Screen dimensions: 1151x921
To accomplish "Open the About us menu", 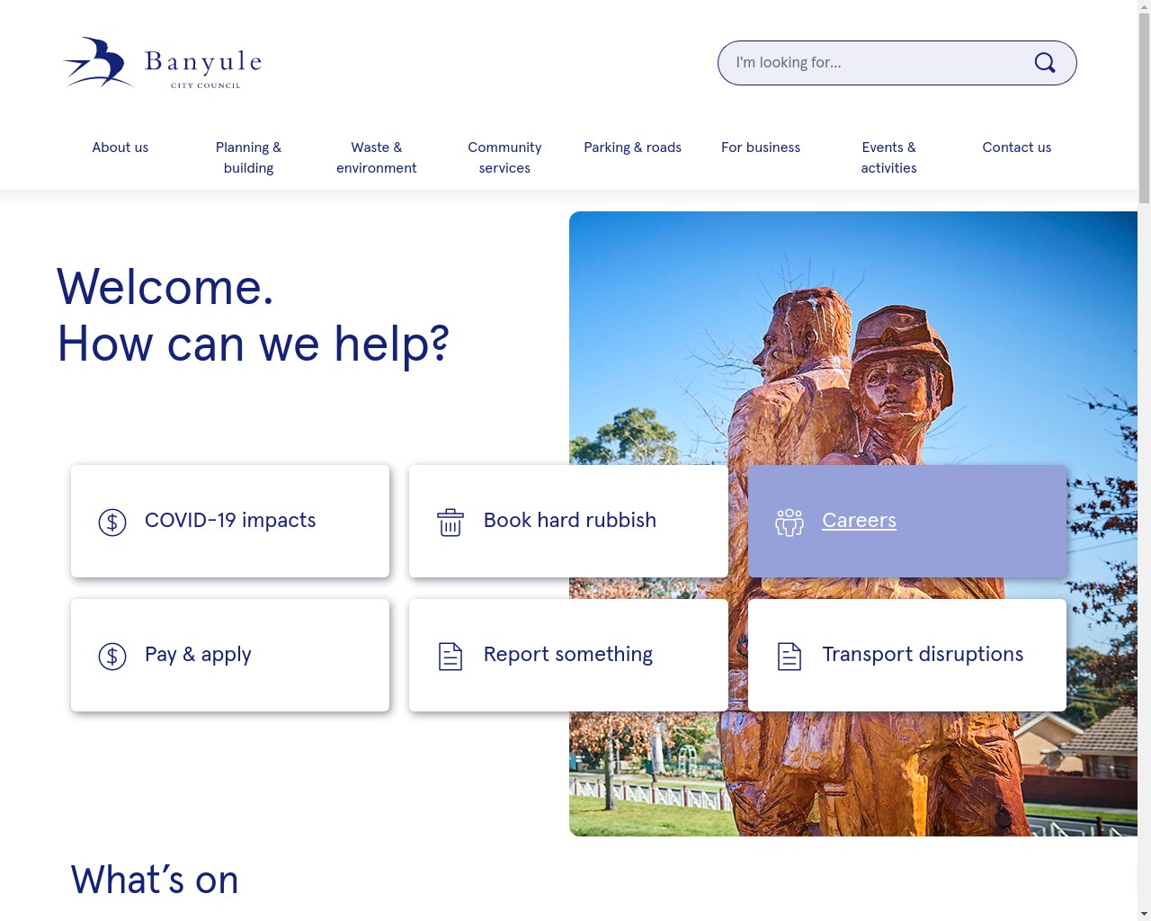I will 120,148.
